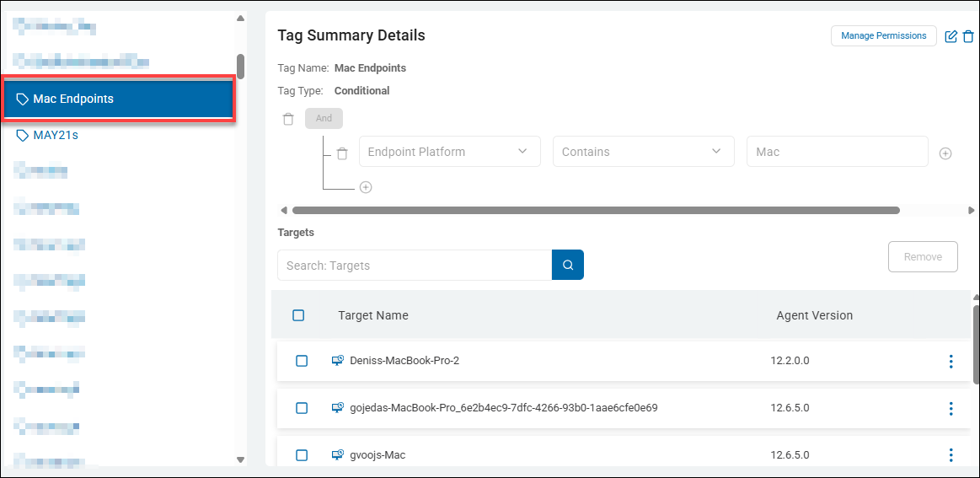Add condition beside the Mac value field
Image resolution: width=980 pixels, height=478 pixels.
945,153
